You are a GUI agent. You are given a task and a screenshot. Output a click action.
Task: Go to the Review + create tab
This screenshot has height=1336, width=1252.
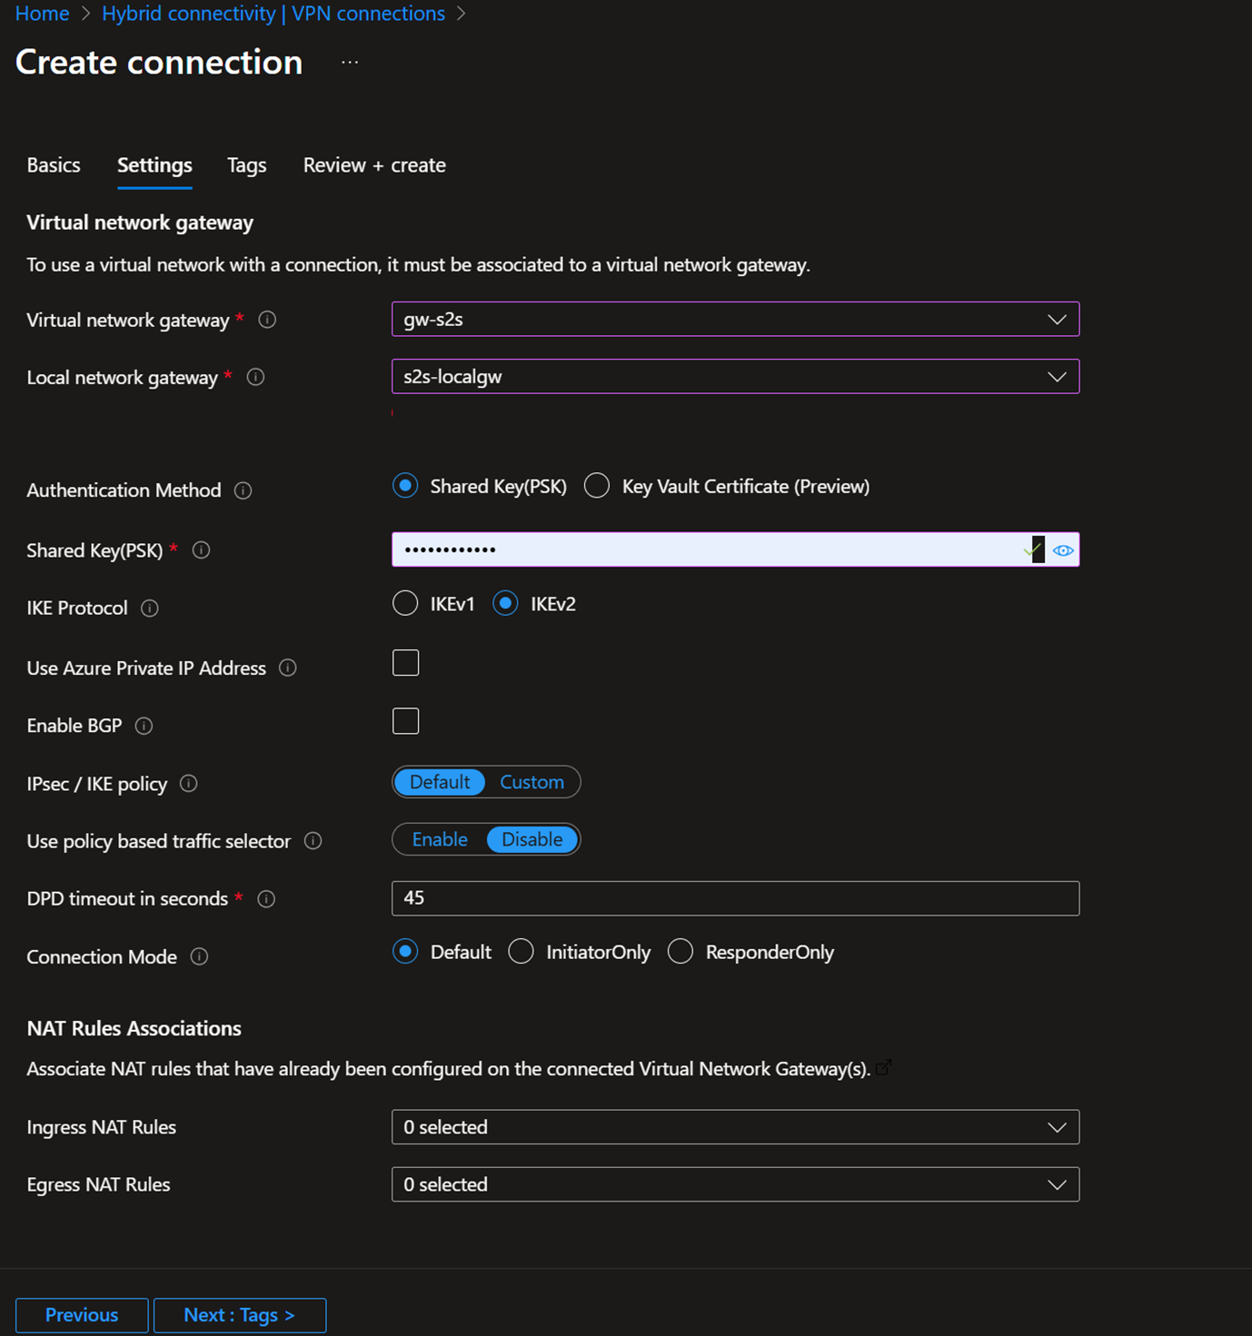point(374,165)
